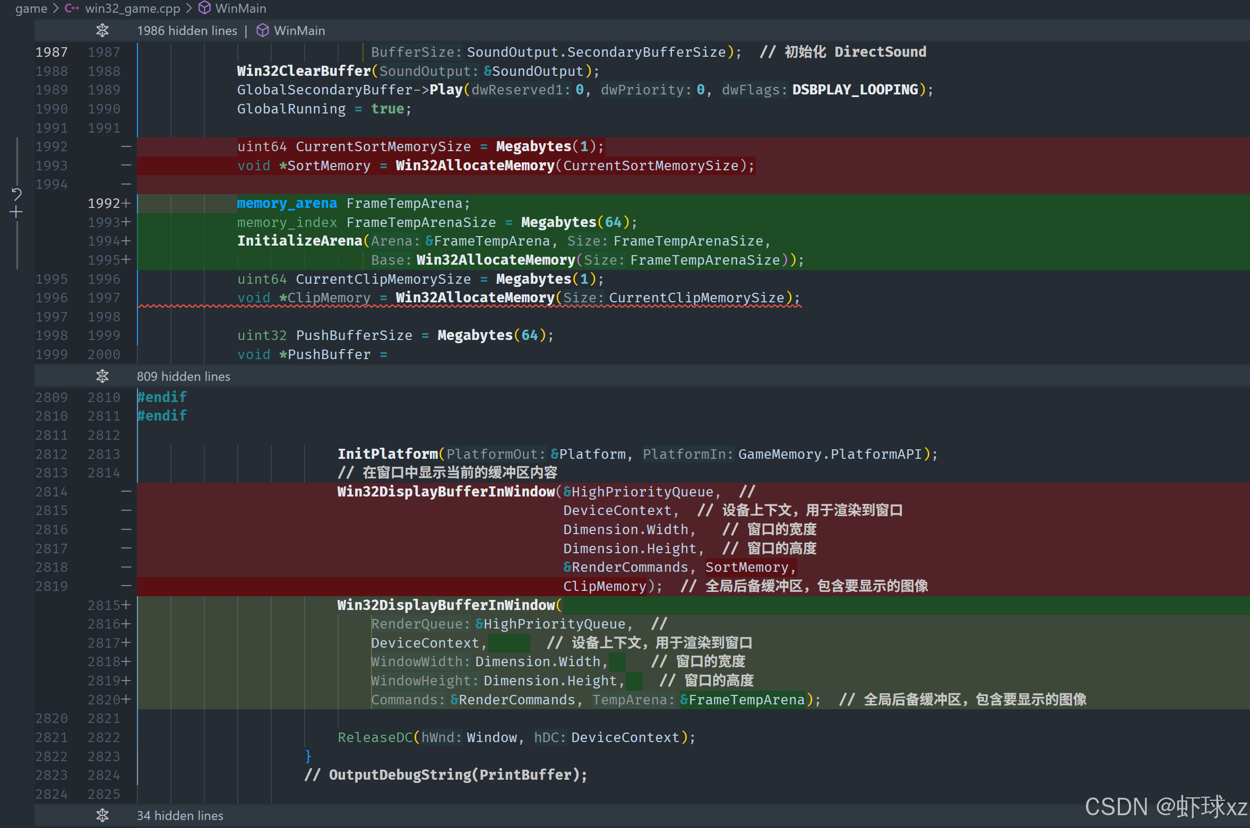The width and height of the screenshot is (1250, 828).
Task: Click the C++ file icon in breadcrumb
Action: (72, 8)
